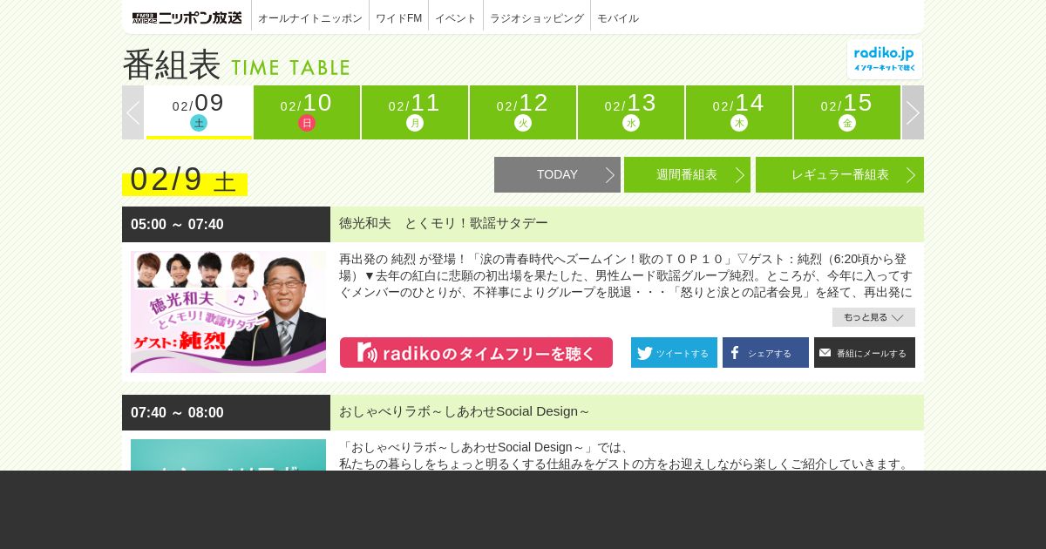The height and width of the screenshot is (549, 1046).
Task: Click the TODAY button
Action: (557, 174)
